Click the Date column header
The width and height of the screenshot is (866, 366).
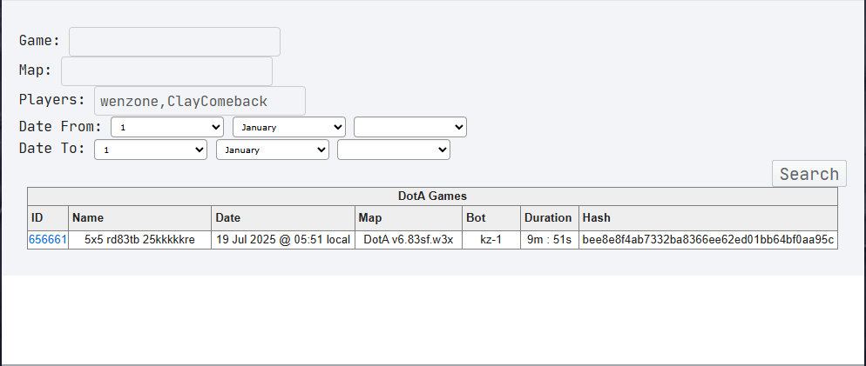click(283, 217)
